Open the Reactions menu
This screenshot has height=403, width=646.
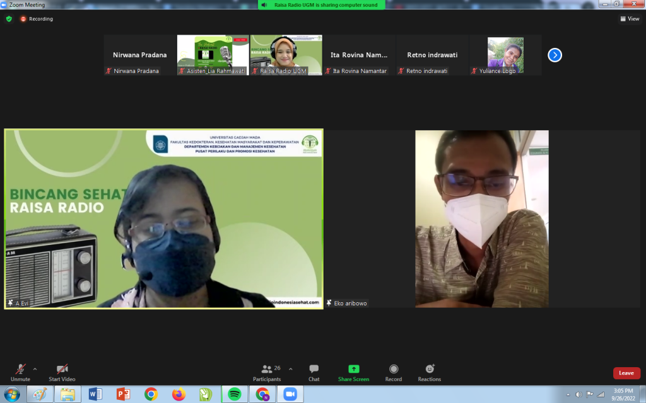[429, 373]
